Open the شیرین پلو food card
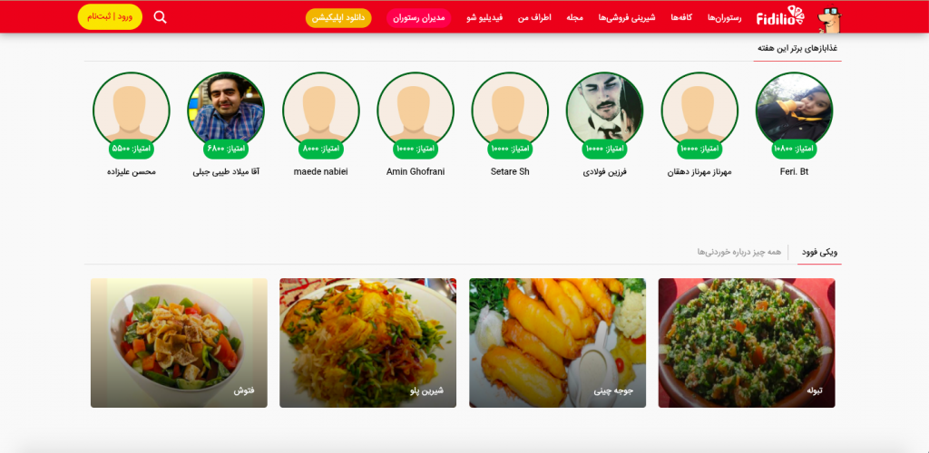 click(x=368, y=343)
